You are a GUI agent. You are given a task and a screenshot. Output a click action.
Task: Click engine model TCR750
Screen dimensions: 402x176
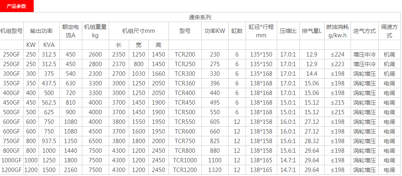point(185,141)
